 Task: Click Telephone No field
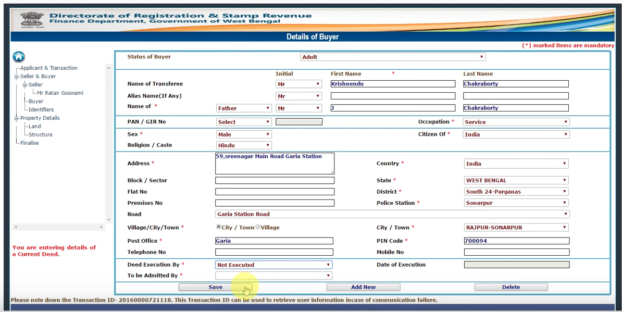click(274, 252)
